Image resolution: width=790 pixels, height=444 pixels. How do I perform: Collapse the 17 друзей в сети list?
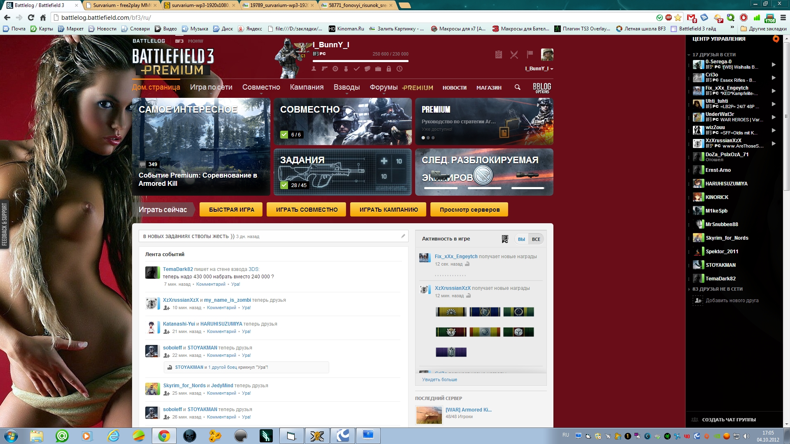point(689,55)
